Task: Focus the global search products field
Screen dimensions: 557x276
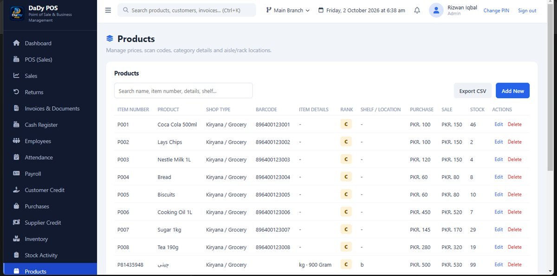Action: 187,10
